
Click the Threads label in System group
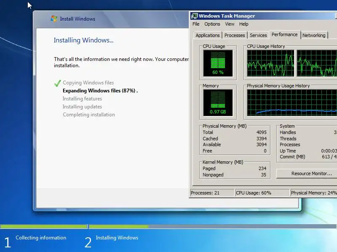[288, 139]
